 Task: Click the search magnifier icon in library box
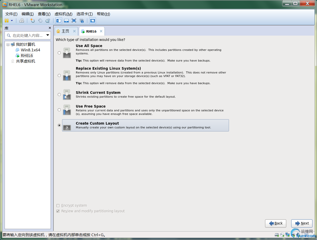click(9, 36)
